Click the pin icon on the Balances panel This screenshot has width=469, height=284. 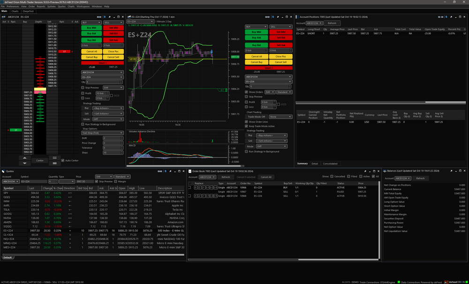451,171
